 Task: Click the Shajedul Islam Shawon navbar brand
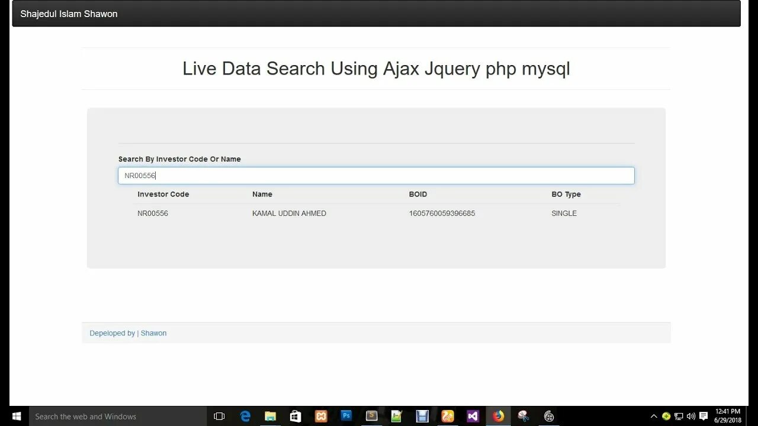pyautogui.click(x=69, y=14)
